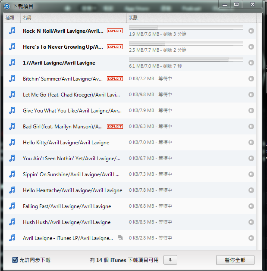Click music note icon for Falling Fast
Screen dimensions: 267x271
[12, 206]
